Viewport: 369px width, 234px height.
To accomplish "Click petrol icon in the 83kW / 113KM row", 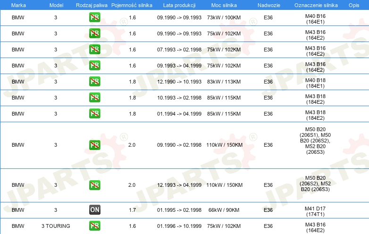I will [x=95, y=82].
